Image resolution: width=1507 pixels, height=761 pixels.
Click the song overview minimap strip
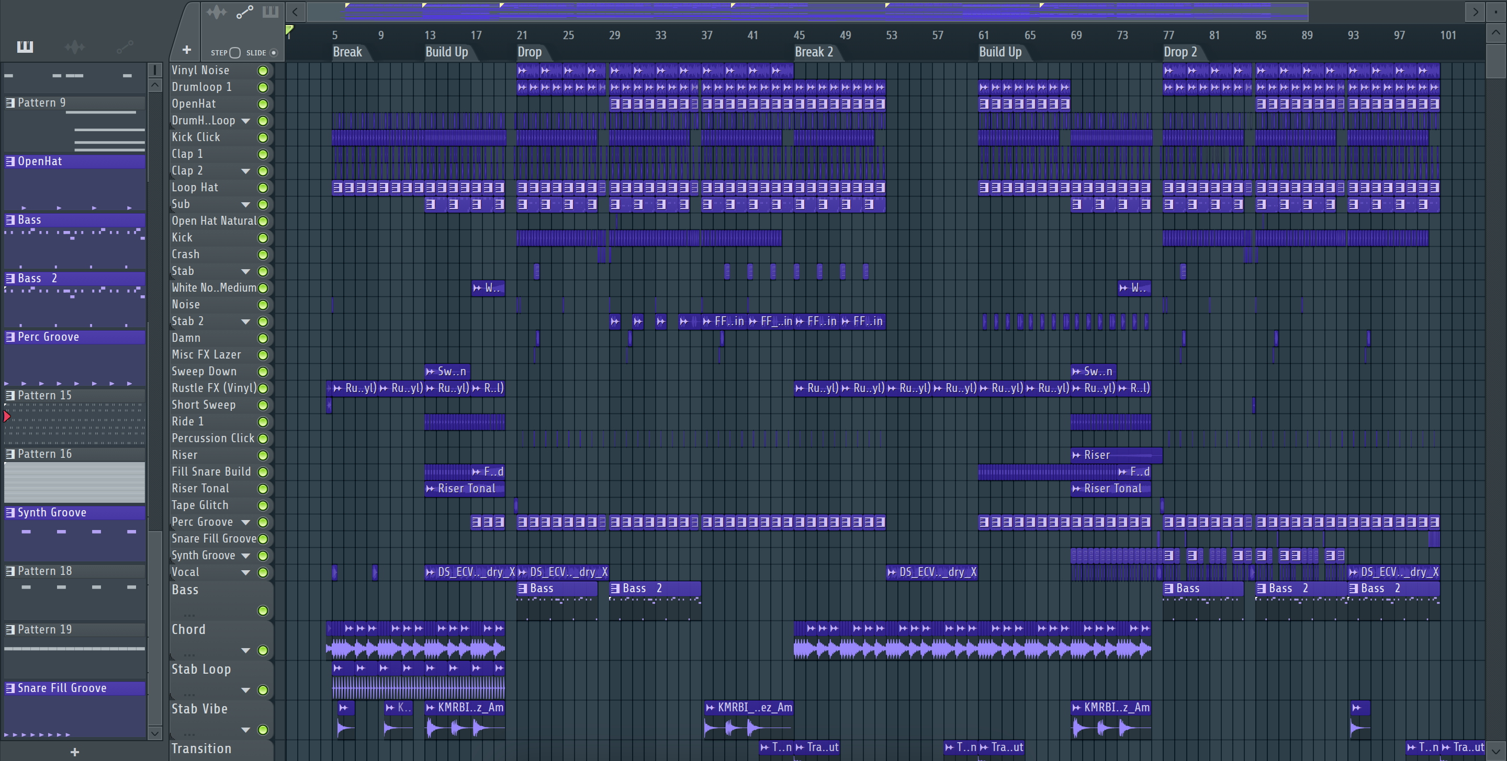click(x=807, y=11)
